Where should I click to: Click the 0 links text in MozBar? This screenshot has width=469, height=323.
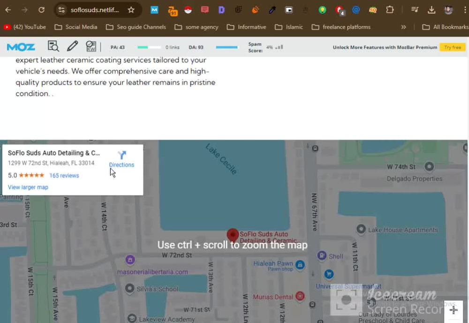(173, 47)
